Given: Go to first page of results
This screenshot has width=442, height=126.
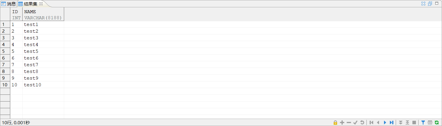Looking at the screenshot, I should click(x=371, y=123).
